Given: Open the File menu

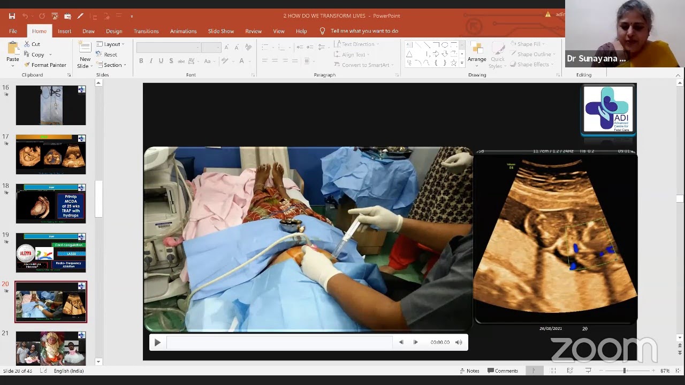Looking at the screenshot, I should pyautogui.click(x=13, y=31).
